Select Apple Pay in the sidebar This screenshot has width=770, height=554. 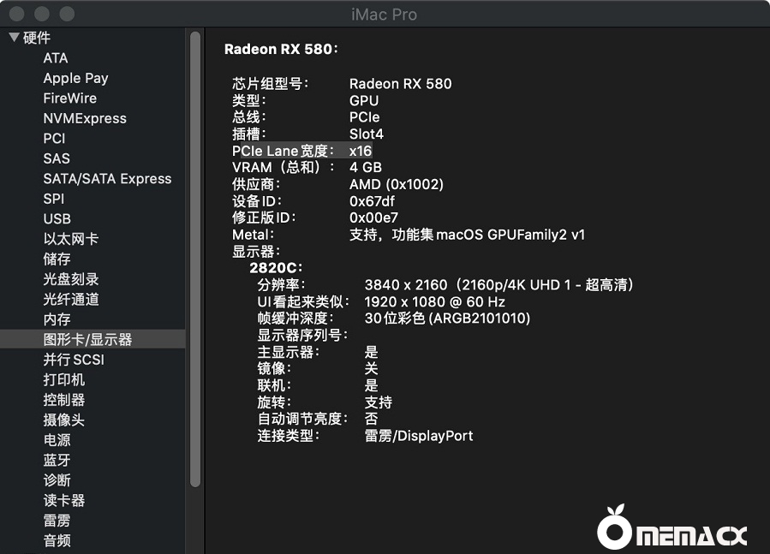tap(75, 78)
